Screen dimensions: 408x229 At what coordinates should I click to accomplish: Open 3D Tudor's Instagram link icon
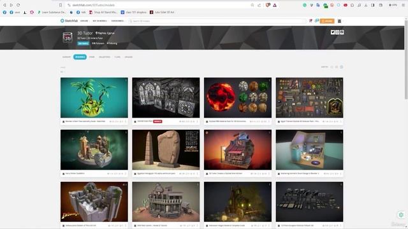pyautogui.click(x=337, y=32)
